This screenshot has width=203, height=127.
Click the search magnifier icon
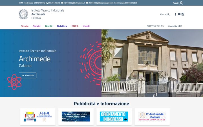pyautogui.click(x=168, y=14)
